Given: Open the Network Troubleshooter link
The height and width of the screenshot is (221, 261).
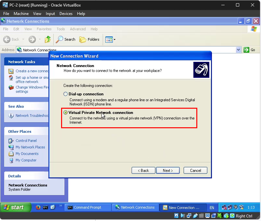Looking at the screenshot, I should (x=32, y=116).
